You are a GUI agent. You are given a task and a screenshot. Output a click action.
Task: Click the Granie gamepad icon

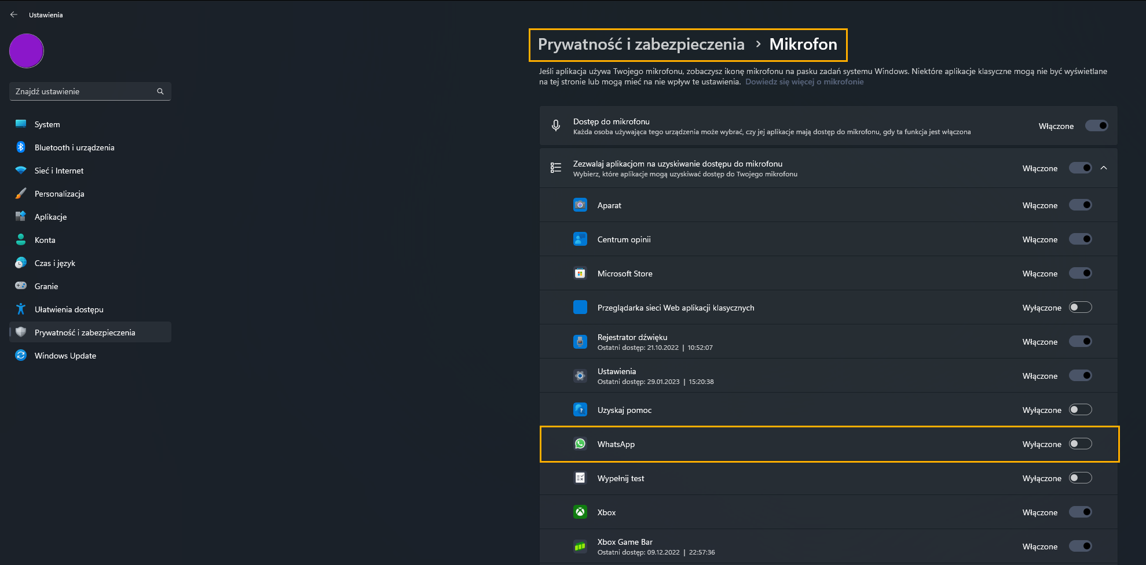click(21, 286)
